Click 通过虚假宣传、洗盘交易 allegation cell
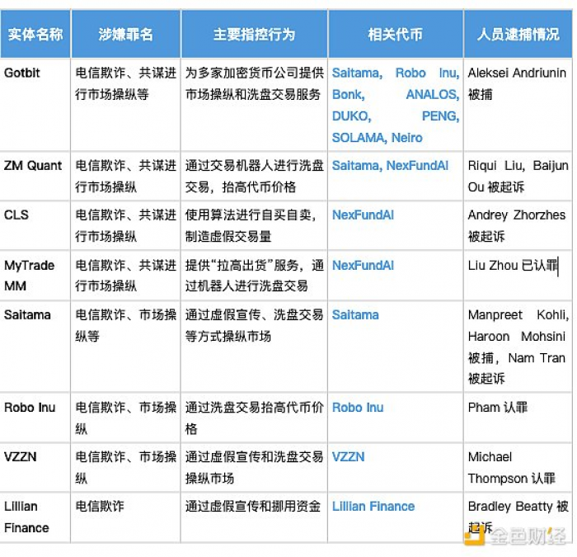The width and height of the screenshot is (577, 557). pyautogui.click(x=254, y=347)
